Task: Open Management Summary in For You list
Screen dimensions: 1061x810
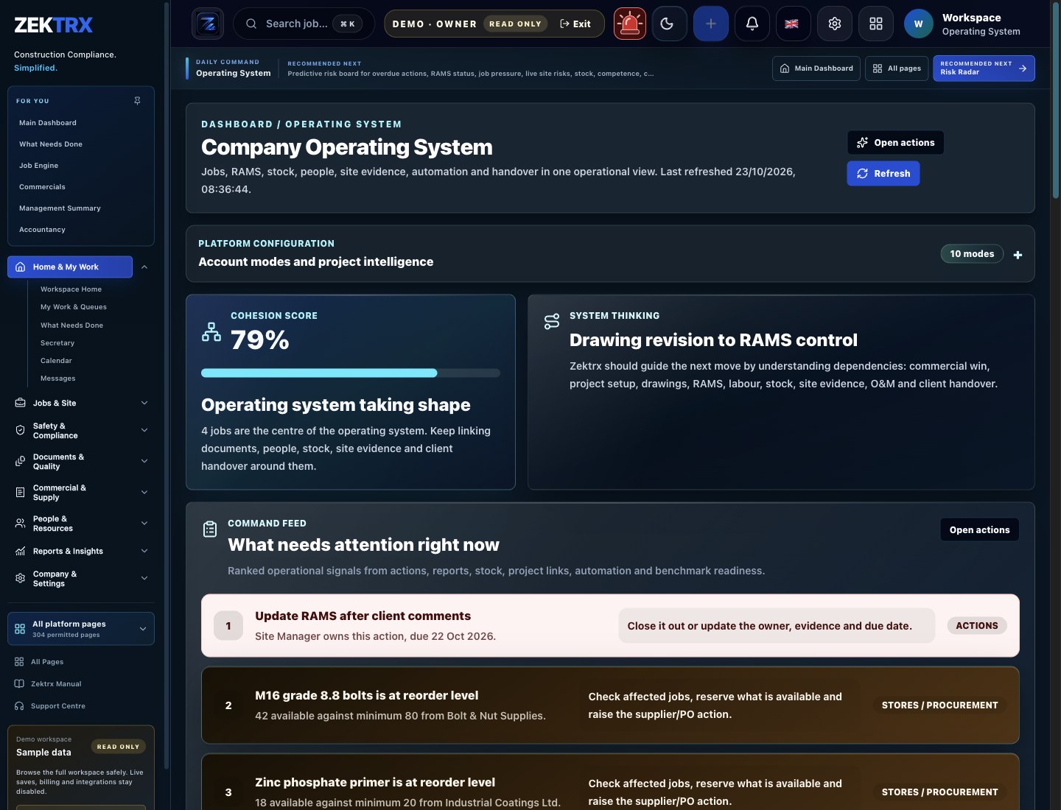Action: click(x=60, y=208)
